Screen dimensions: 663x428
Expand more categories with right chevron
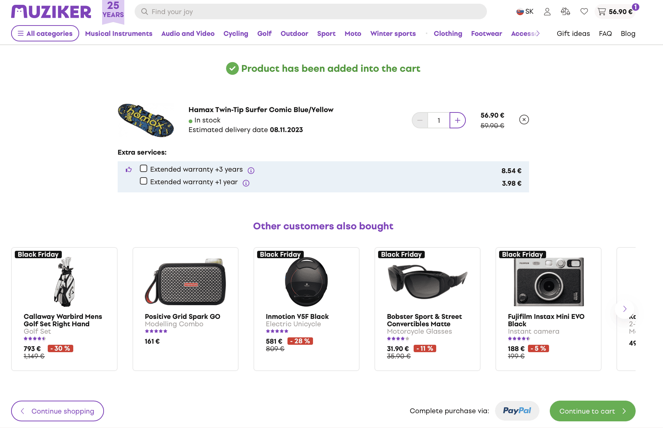(538, 33)
